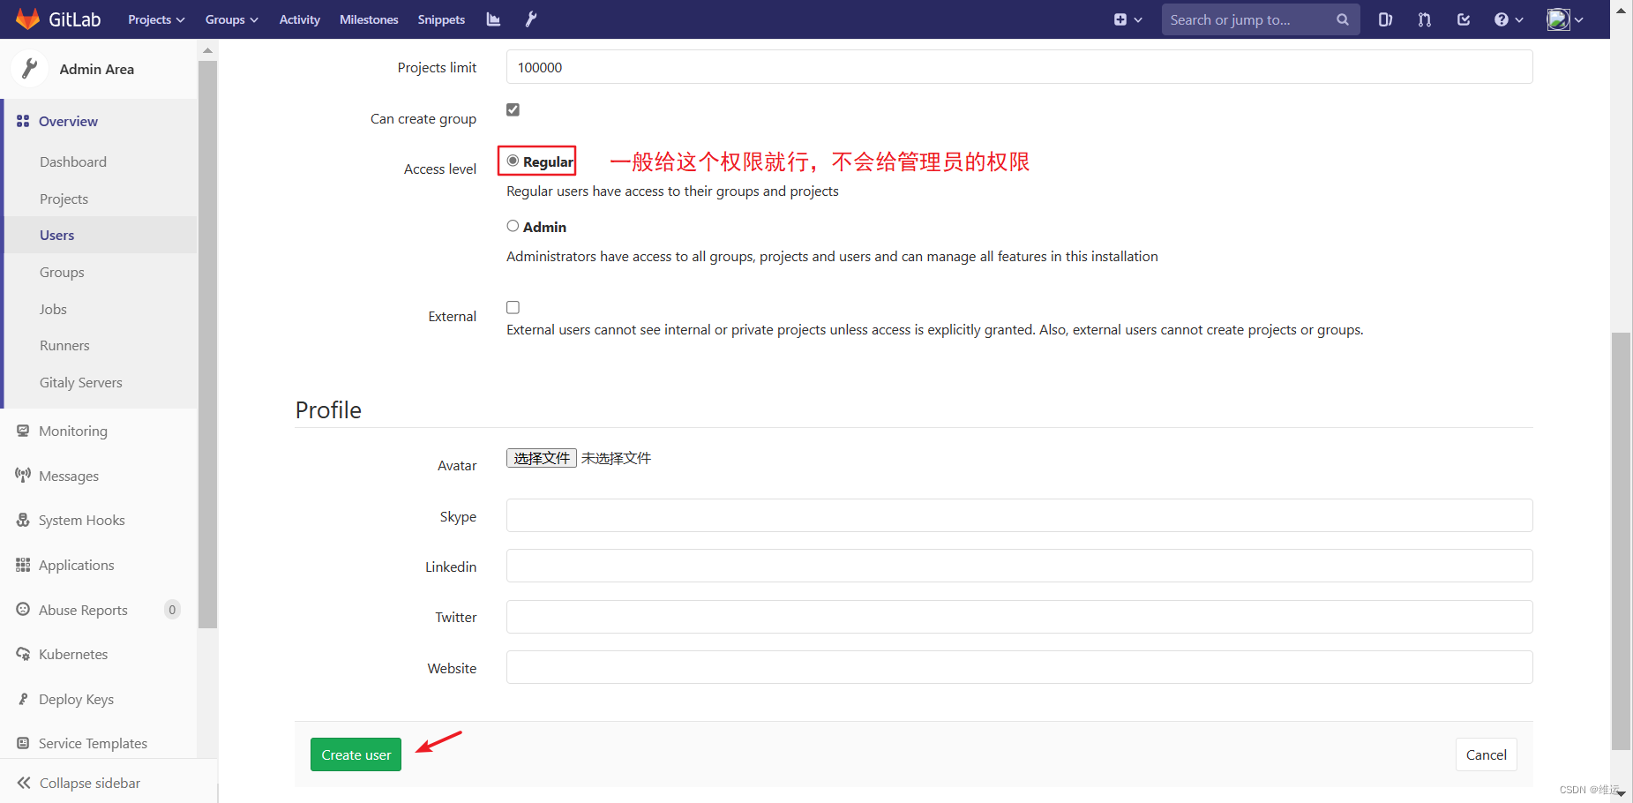Open Runners in the sidebar
This screenshot has height=803, width=1633.
click(x=64, y=345)
